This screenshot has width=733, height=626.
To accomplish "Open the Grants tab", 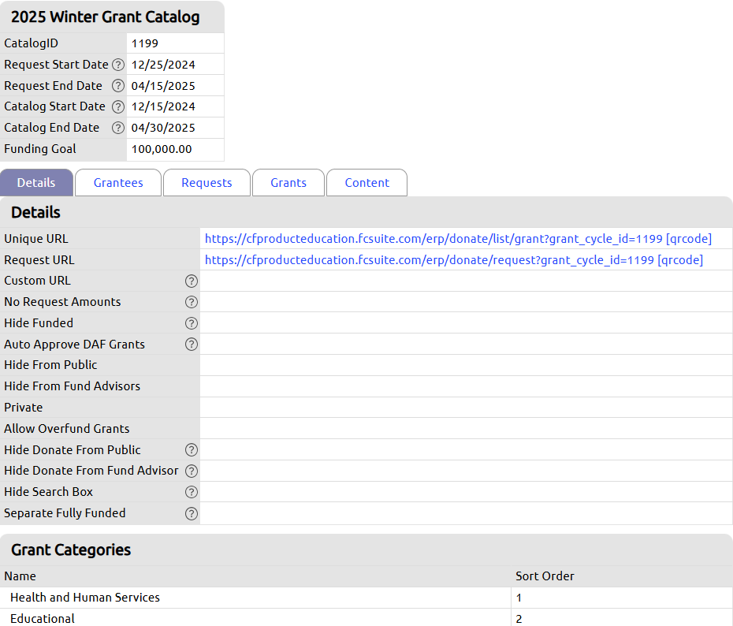I will [x=288, y=182].
